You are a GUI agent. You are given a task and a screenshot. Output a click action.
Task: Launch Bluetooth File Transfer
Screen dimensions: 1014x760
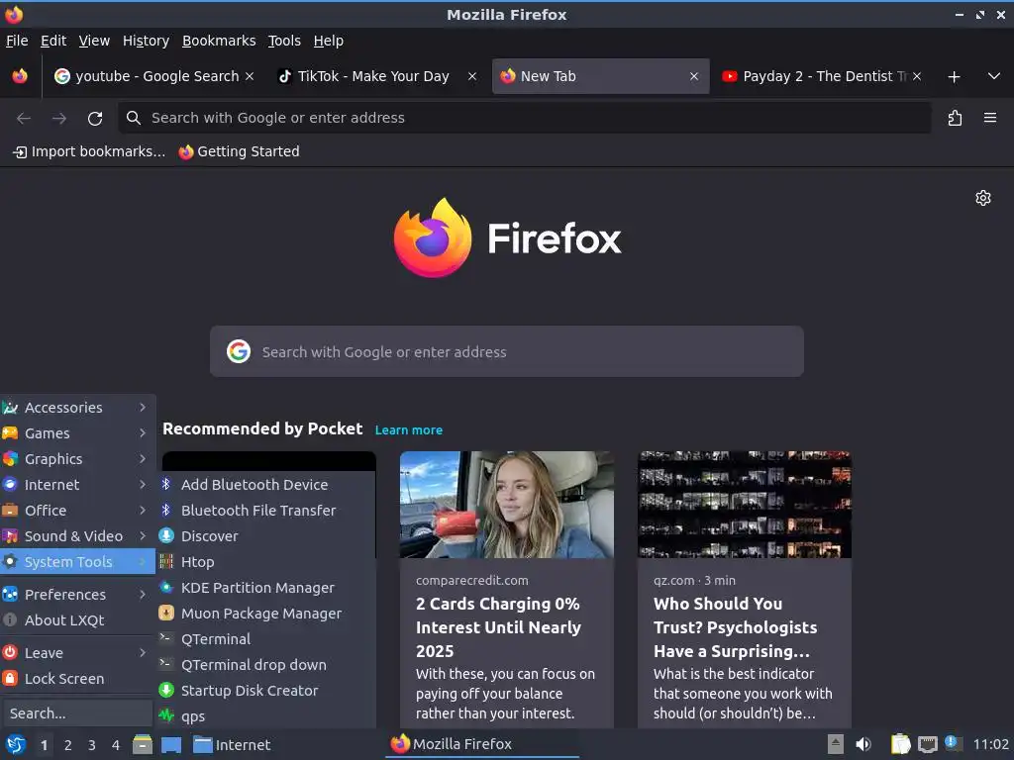[266, 511]
